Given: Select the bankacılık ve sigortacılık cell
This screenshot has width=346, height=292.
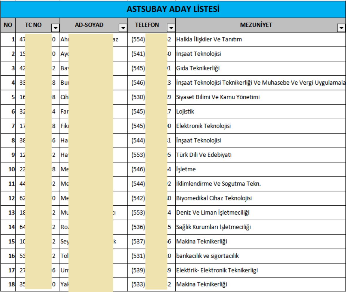Looking at the screenshot, I should coord(208,256).
